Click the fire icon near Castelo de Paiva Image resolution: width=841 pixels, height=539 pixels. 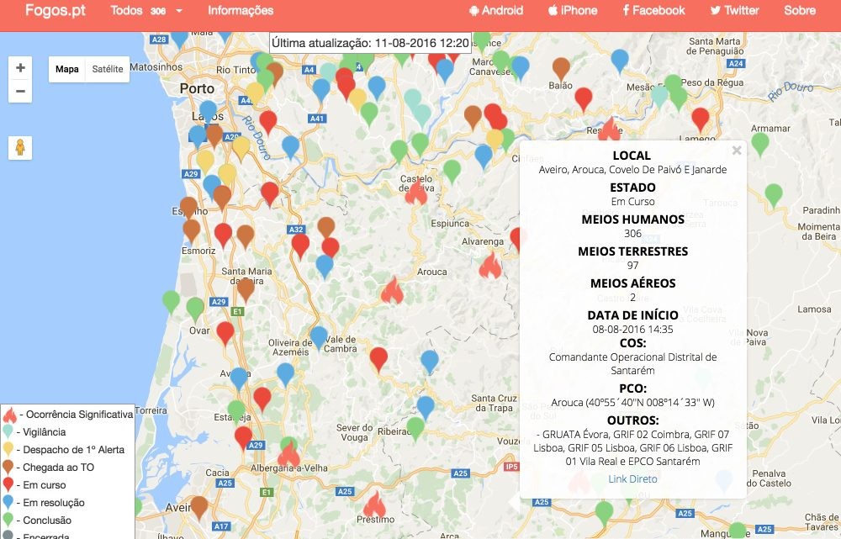click(415, 193)
